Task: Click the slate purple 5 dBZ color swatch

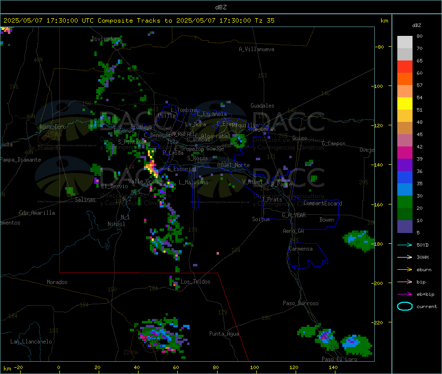Action: [405, 227]
